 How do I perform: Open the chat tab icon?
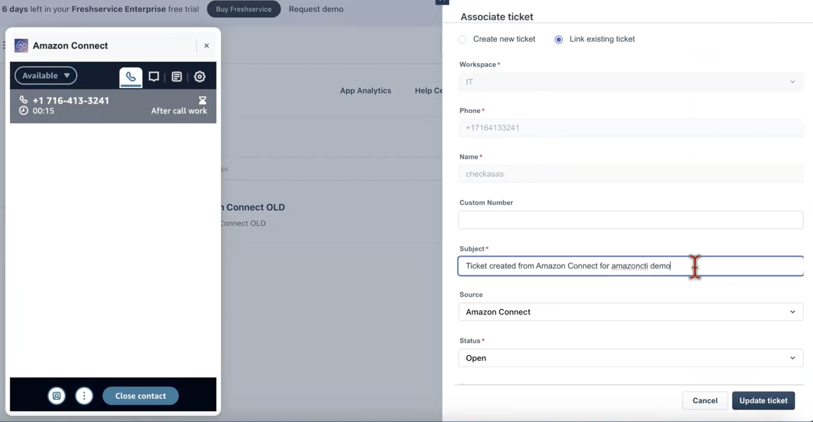153,77
